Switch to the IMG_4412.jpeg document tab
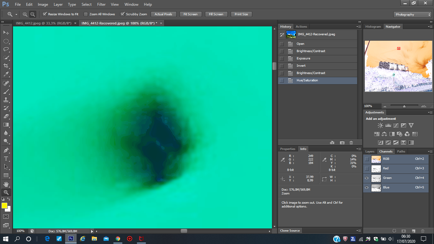The image size is (434, 244). 43,23
